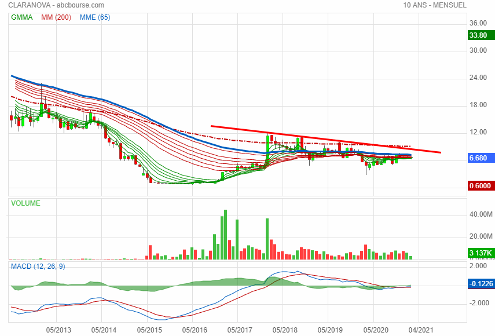Click the 2.000 MACD axis label

point(478,265)
